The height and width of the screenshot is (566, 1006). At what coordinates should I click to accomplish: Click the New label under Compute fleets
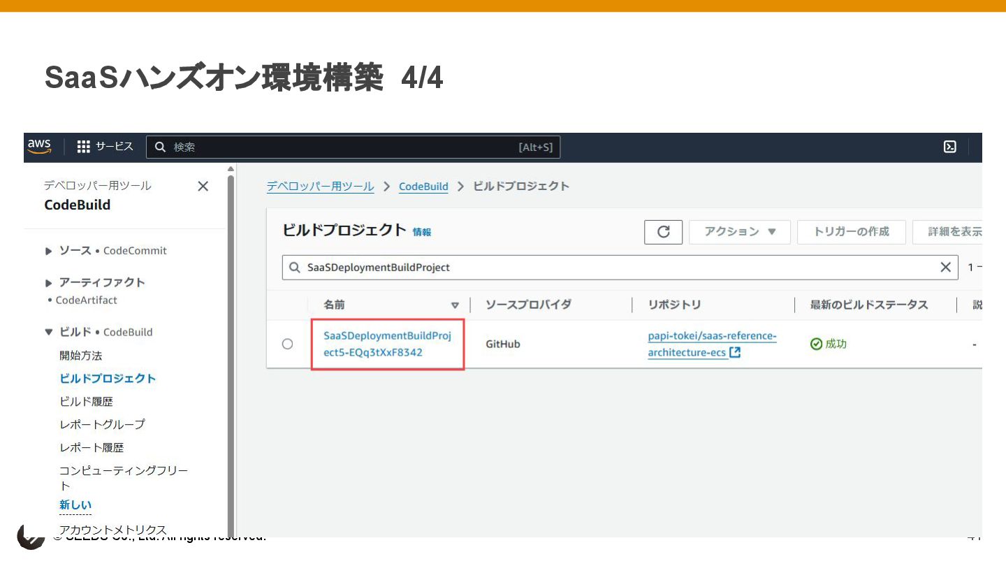coord(75,505)
